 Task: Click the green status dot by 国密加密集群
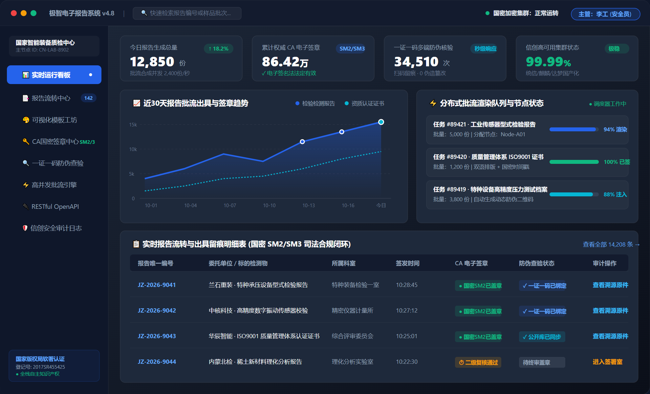point(487,13)
